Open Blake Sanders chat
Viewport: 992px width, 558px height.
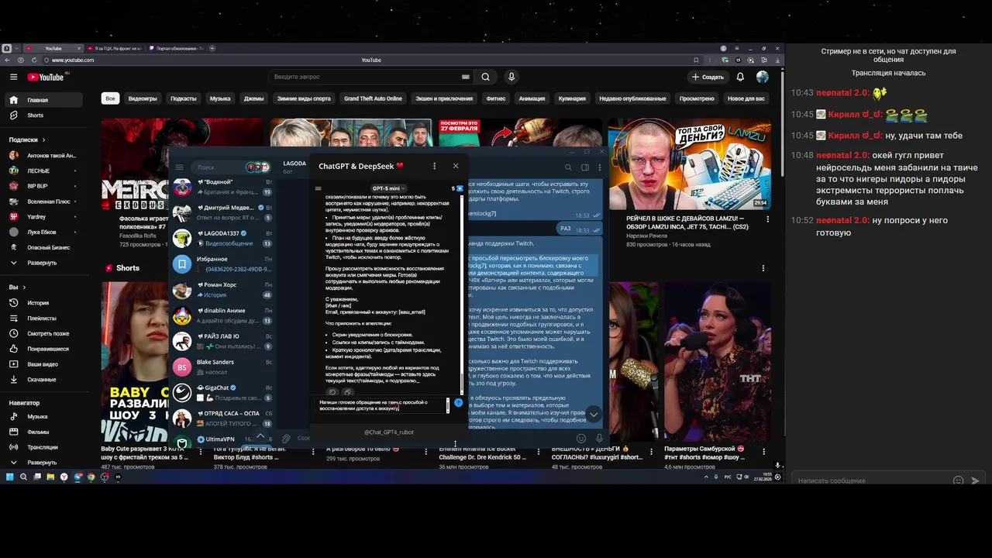click(222, 367)
